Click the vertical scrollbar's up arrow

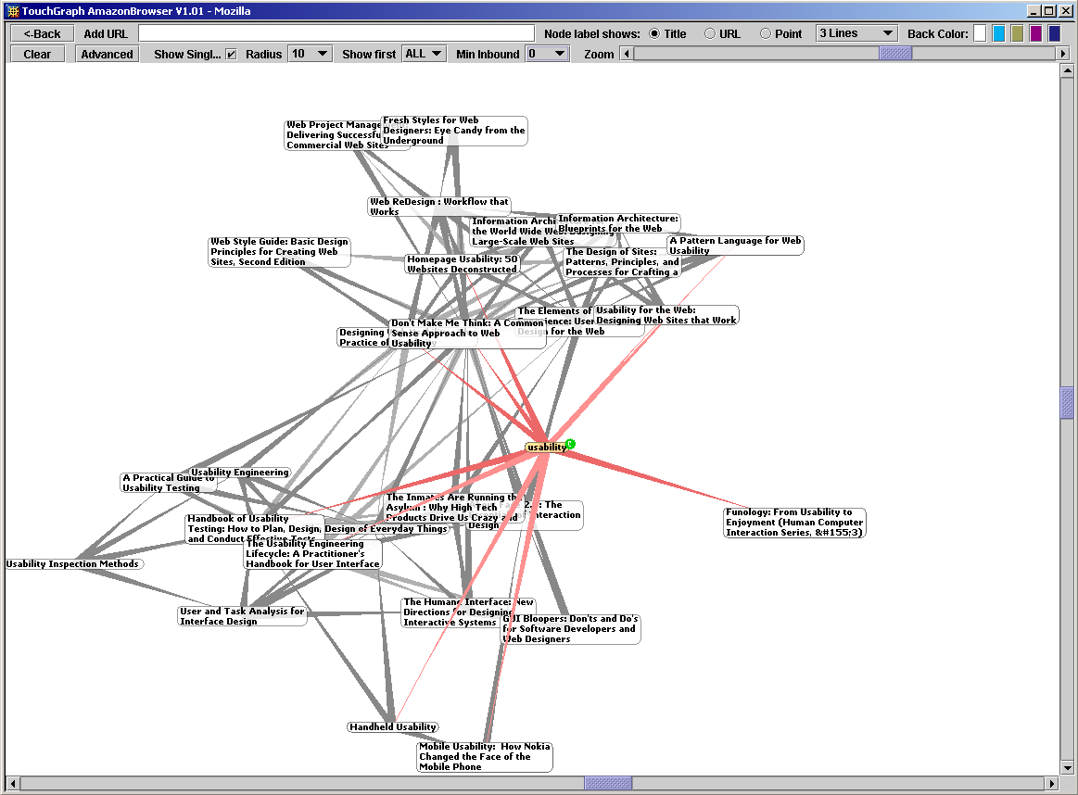click(x=1067, y=72)
